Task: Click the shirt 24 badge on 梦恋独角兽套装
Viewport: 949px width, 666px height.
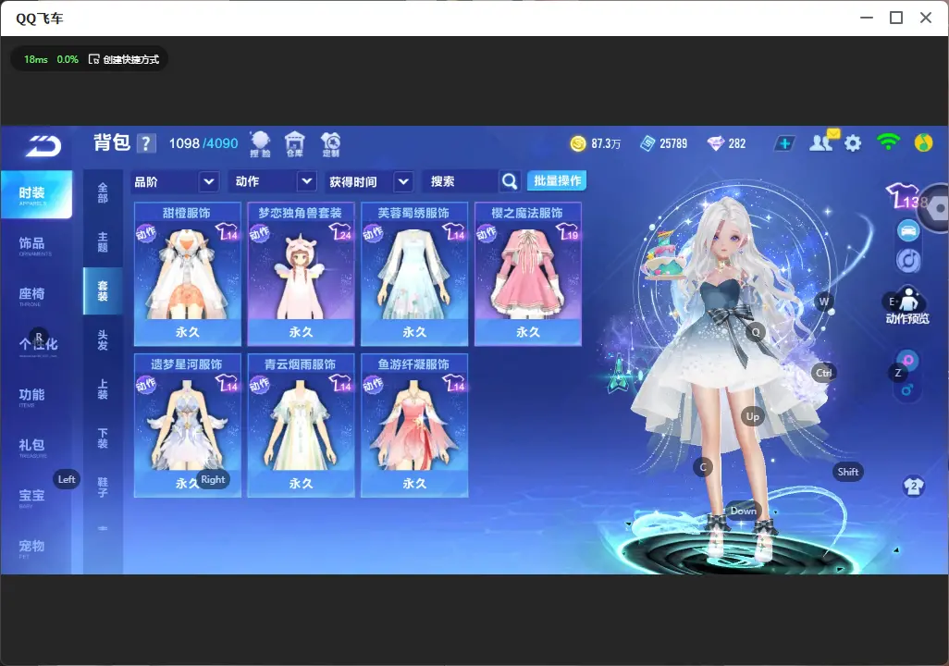Action: click(340, 232)
